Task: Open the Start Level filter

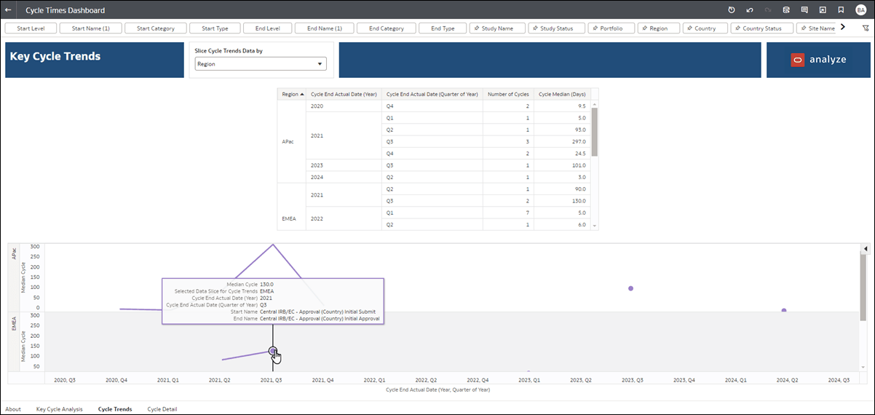Action: (x=30, y=28)
